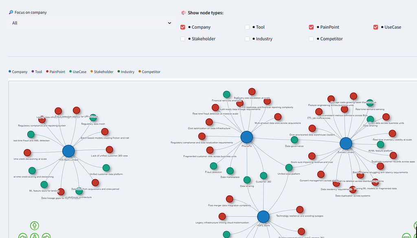Click the ML feature store for lending node
Image resolution: width=417 pixels, height=238 pixels.
click(x=44, y=184)
